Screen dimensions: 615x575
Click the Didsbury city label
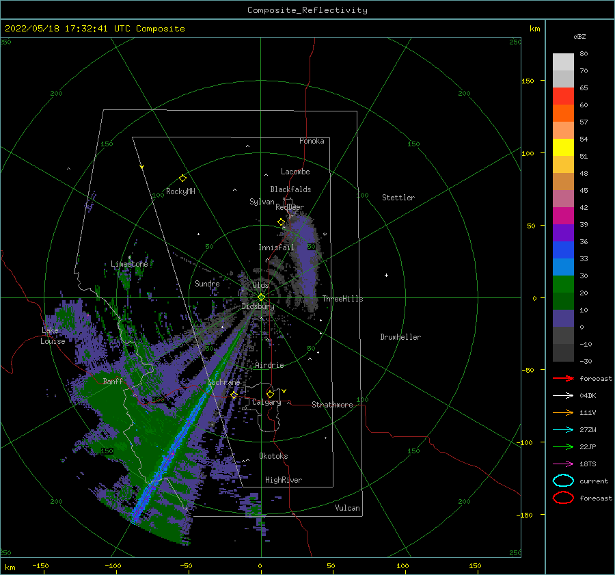point(258,306)
